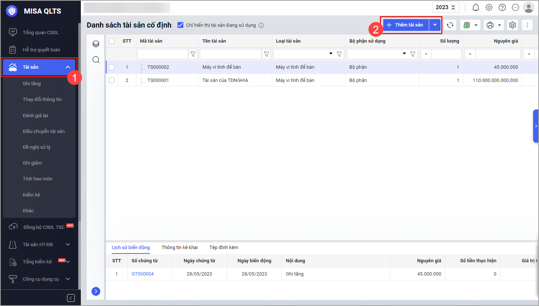Check the box for asset TS000002 row
The height and width of the screenshot is (306, 539).
tap(112, 67)
